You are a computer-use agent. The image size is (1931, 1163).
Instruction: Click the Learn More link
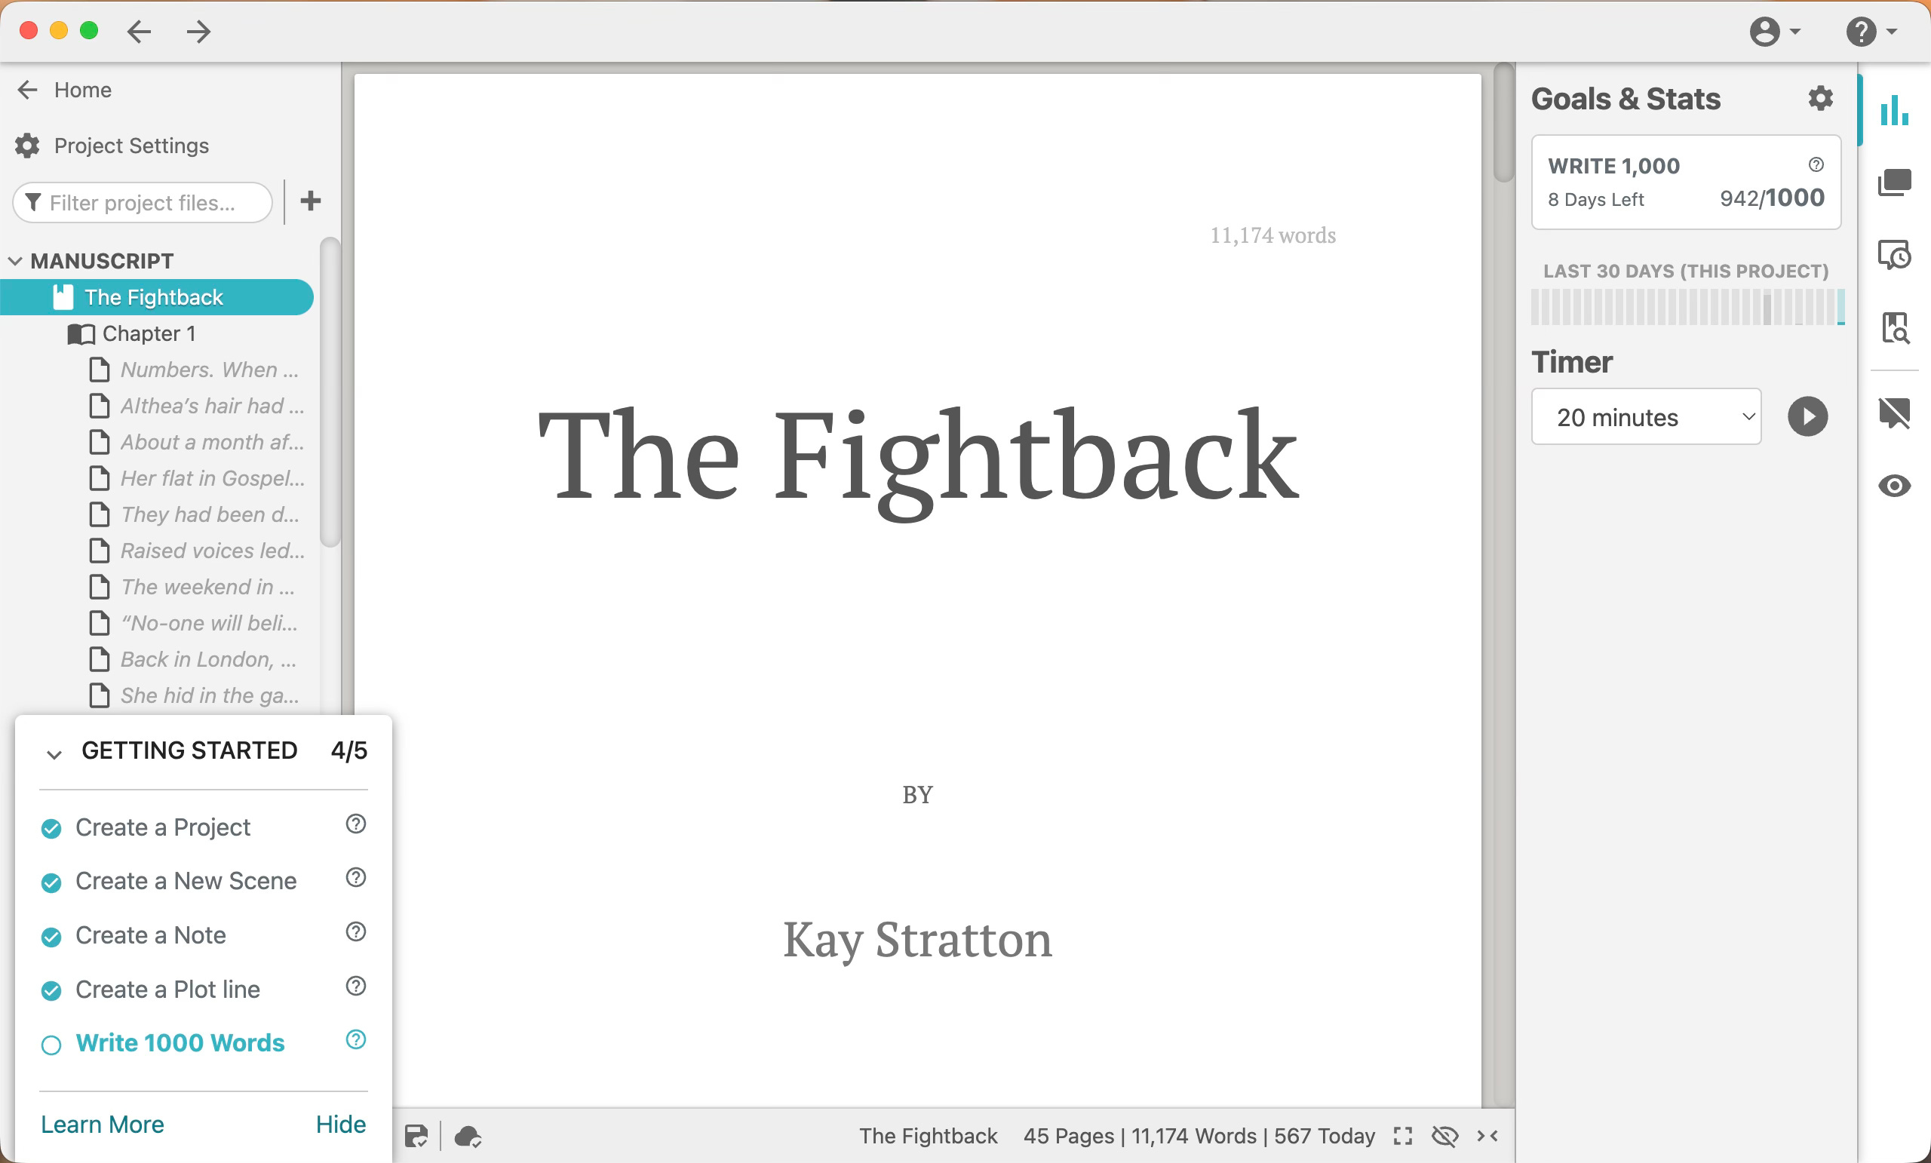102,1124
